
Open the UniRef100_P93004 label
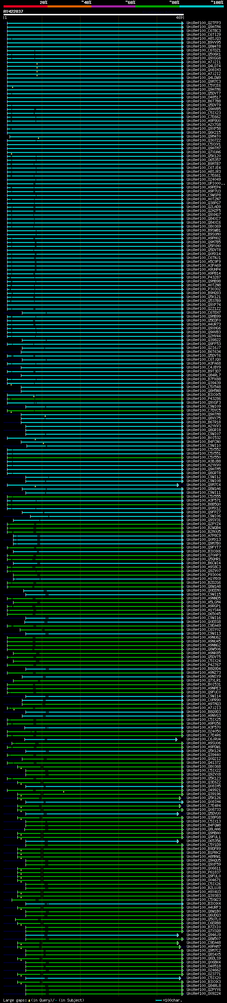pyautogui.click(x=204, y=575)
